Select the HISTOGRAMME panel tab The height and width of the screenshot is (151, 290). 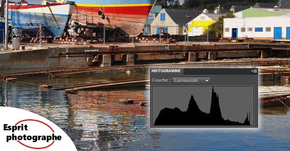point(167,71)
